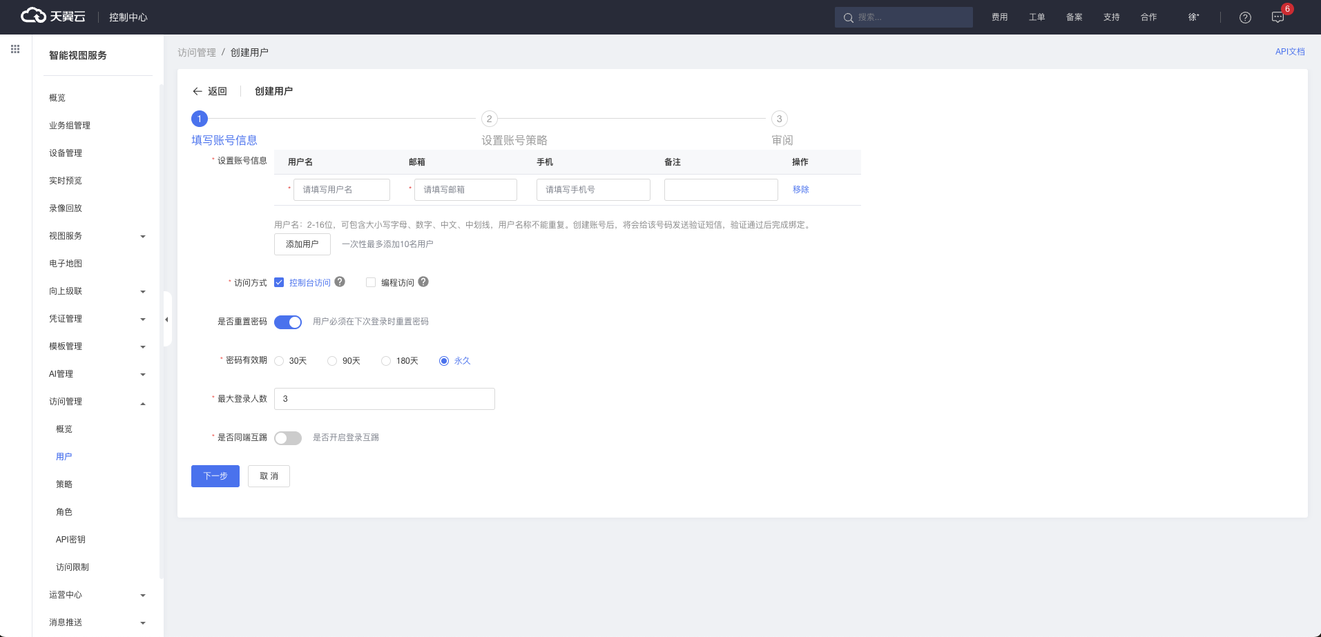Click the 请填写用户名 input field
Viewport: 1321px width, 637px height.
[341, 190]
